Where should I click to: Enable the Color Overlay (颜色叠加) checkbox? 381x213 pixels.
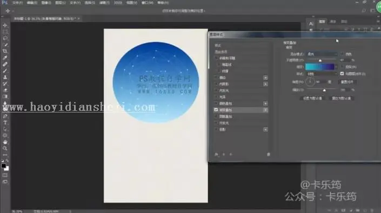pyautogui.click(x=216, y=104)
